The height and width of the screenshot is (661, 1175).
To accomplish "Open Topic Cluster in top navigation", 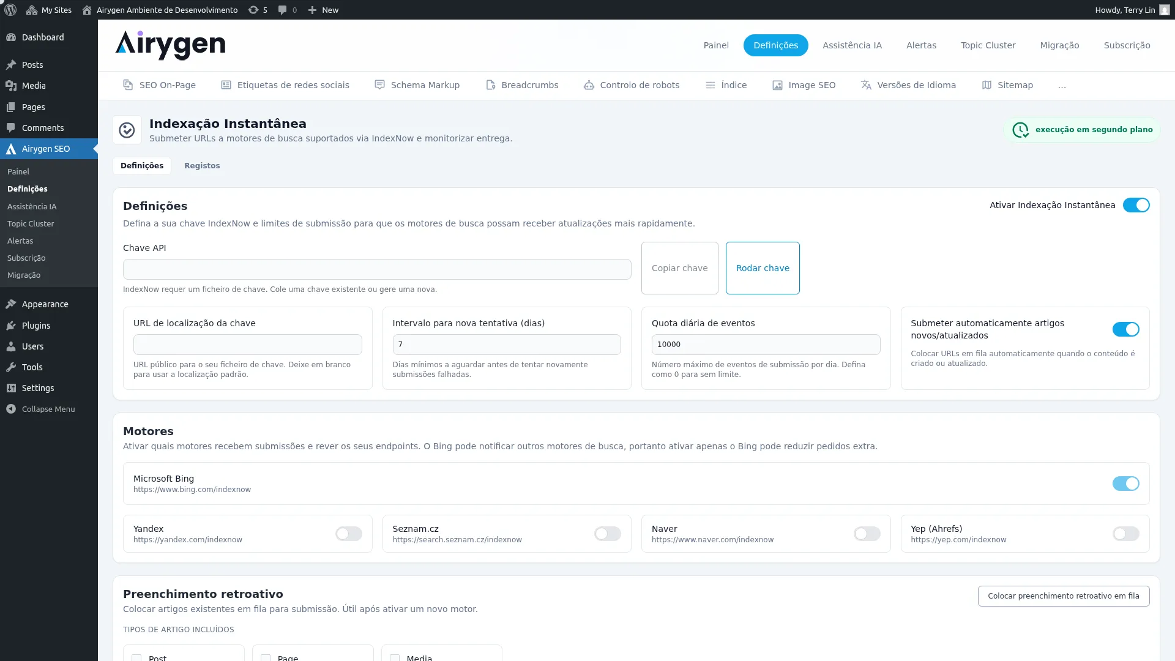I will tap(988, 45).
